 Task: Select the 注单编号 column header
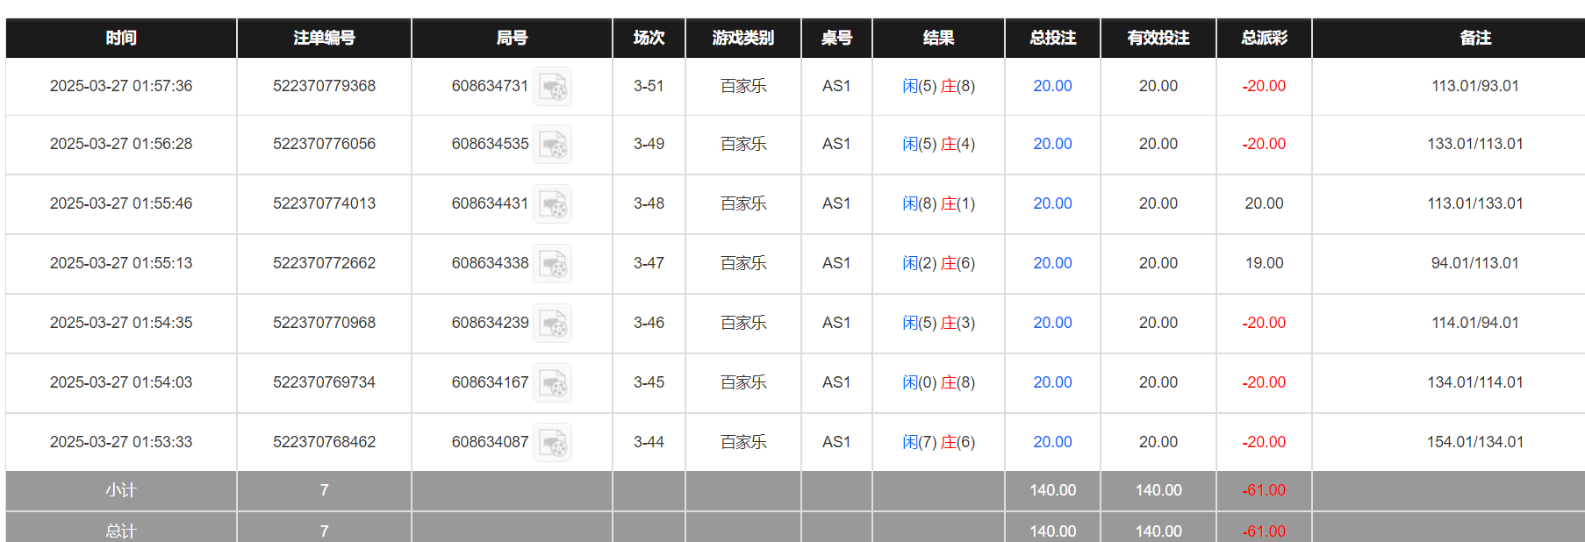pyautogui.click(x=324, y=38)
